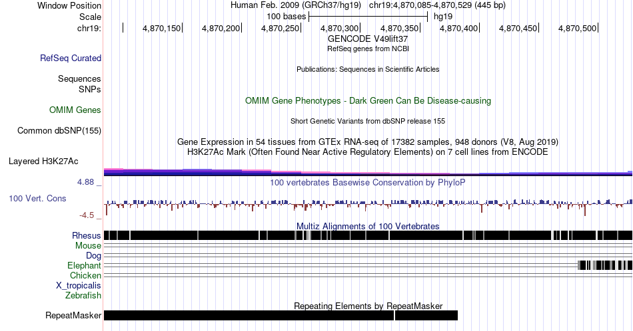Click the OMIM Genes track label
This screenshot has width=633, height=331.
(x=75, y=110)
